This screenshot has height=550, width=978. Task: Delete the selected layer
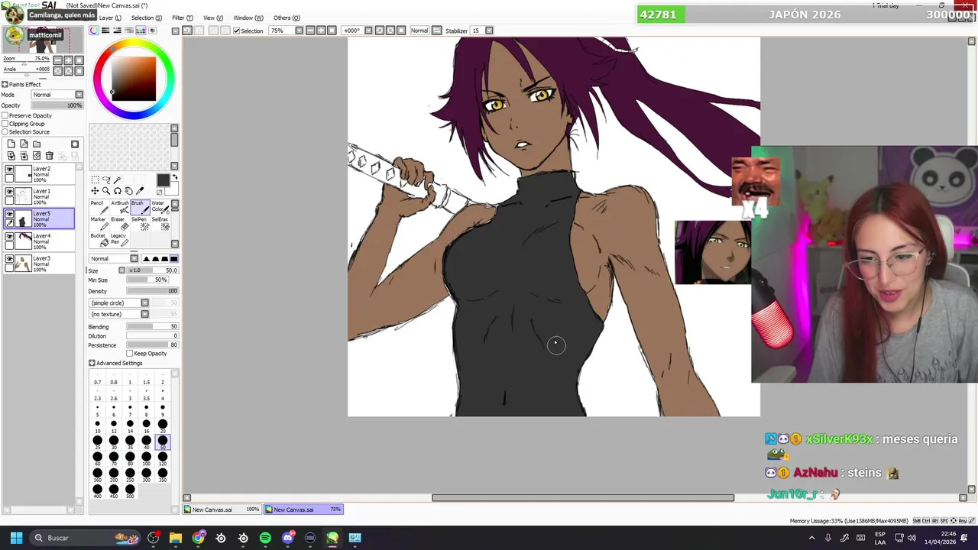click(x=50, y=156)
